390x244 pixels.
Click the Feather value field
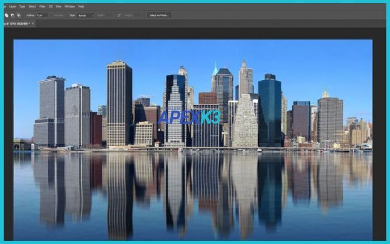(42, 15)
